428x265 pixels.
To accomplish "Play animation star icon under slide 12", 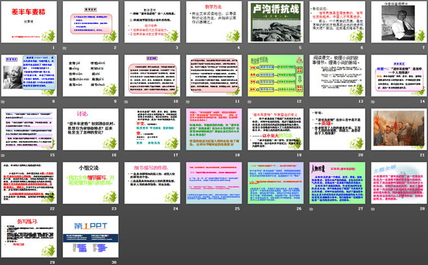I will coord(250,101).
